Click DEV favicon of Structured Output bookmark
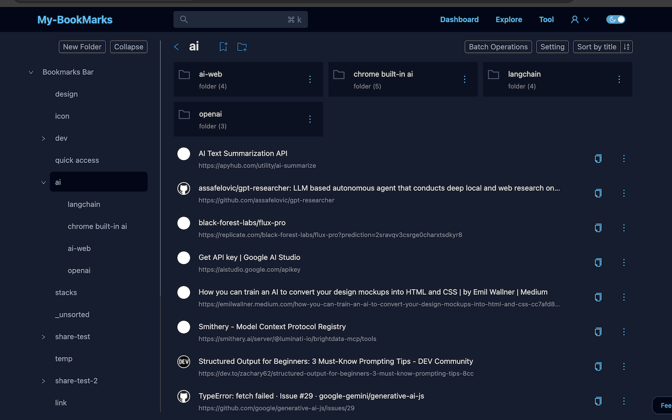The height and width of the screenshot is (420, 672). pyautogui.click(x=184, y=362)
